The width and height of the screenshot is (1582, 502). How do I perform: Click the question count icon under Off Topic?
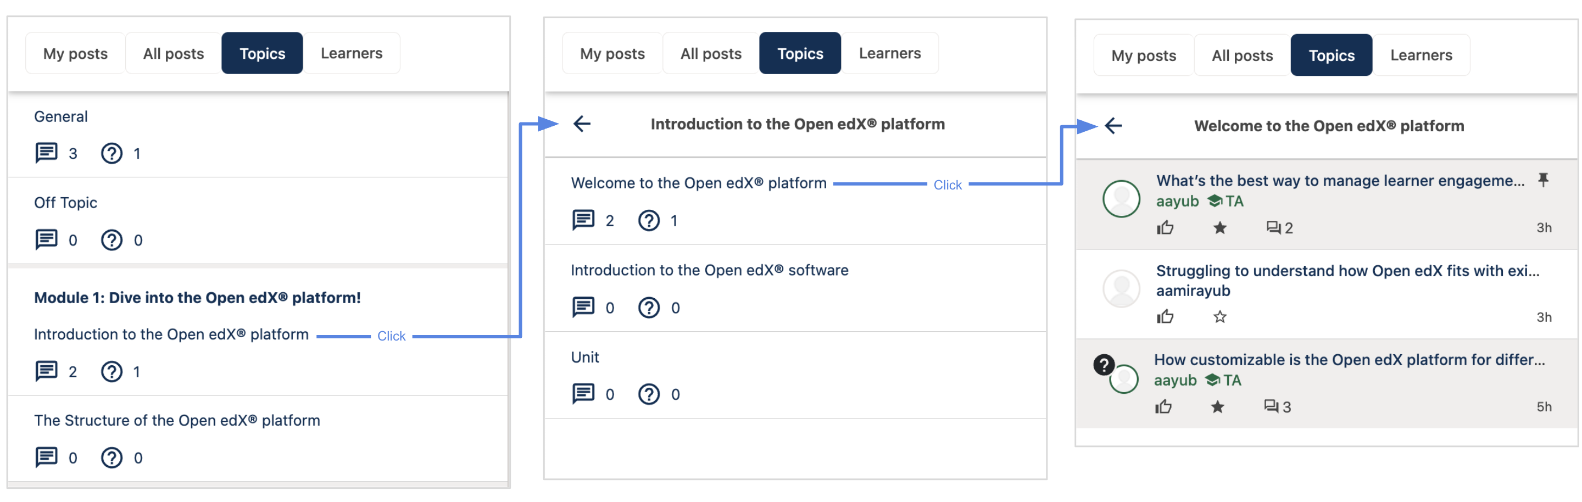tap(111, 240)
